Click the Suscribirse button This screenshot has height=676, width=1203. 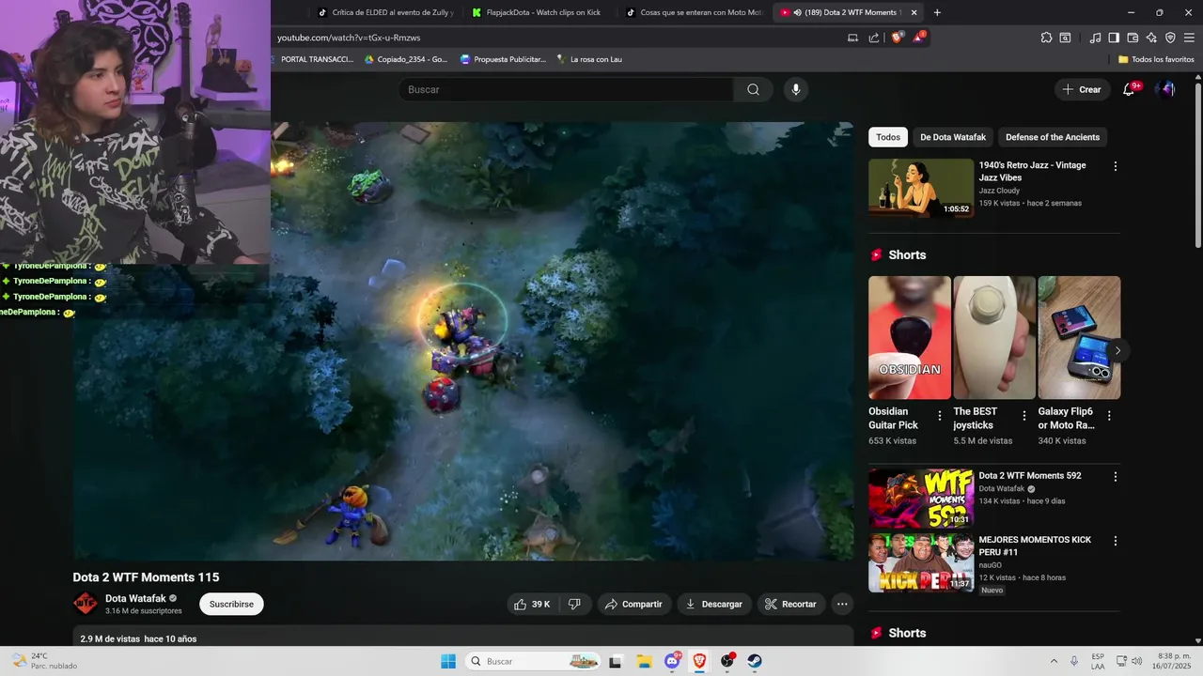(x=231, y=604)
